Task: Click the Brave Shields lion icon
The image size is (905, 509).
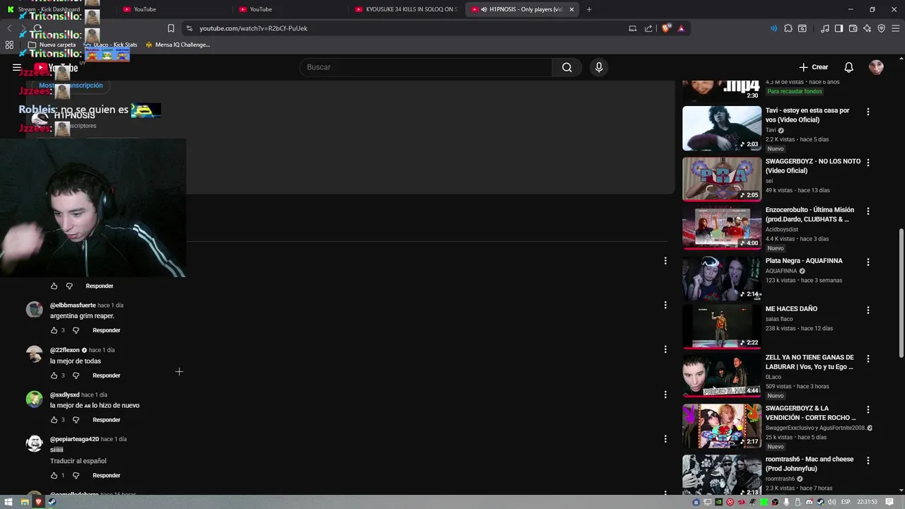Action: tap(666, 28)
